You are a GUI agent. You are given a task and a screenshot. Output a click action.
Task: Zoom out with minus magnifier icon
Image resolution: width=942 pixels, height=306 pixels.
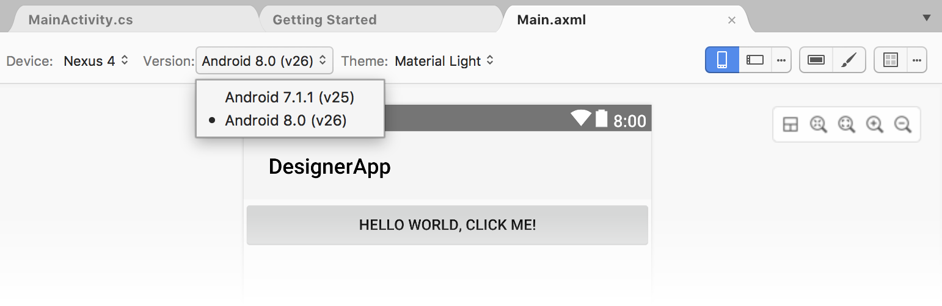903,125
